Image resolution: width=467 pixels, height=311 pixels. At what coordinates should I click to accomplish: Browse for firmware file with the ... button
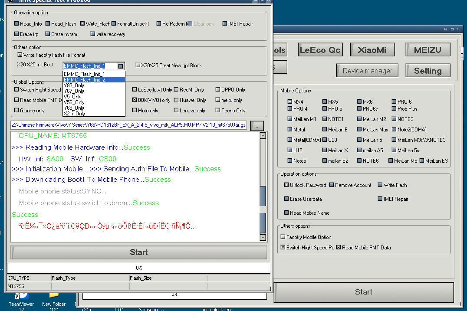click(257, 126)
